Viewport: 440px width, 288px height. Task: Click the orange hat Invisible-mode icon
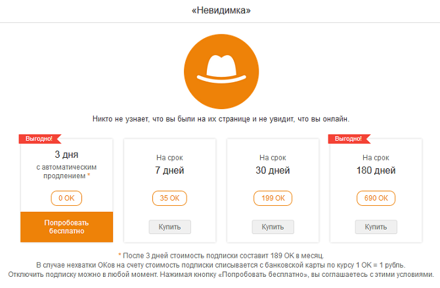point(221,72)
